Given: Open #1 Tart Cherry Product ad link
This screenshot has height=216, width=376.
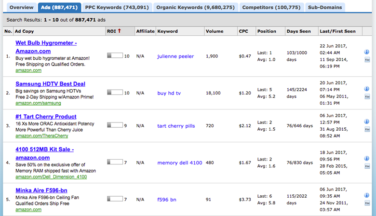Looking at the screenshot, I should pos(46,117).
